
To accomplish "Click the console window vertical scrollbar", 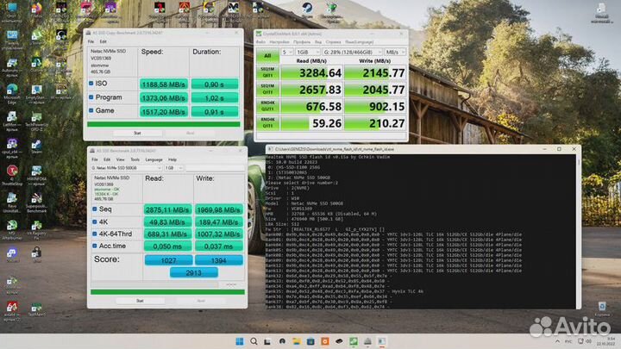I will (578, 232).
